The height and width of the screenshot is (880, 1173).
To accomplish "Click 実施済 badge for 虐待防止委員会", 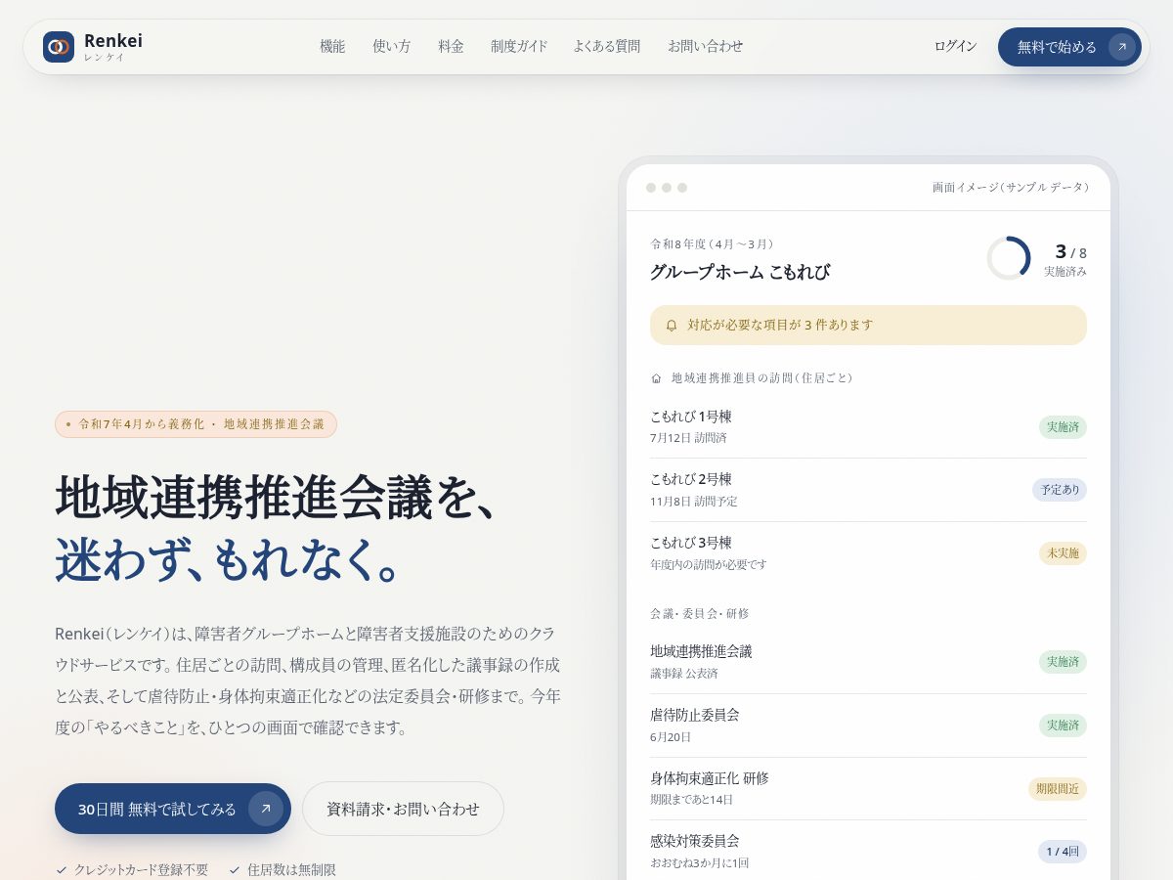I will [x=1063, y=726].
